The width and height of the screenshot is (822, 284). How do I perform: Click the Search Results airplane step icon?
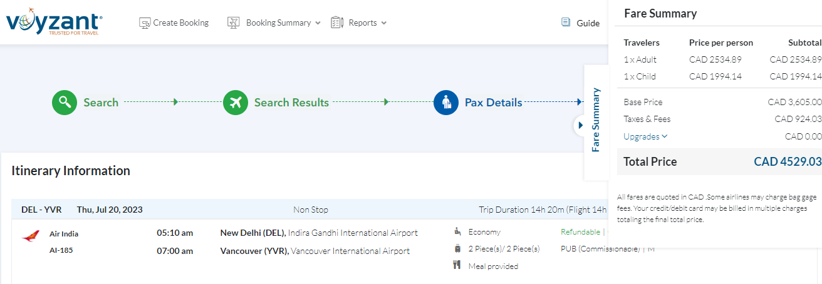[x=236, y=103]
